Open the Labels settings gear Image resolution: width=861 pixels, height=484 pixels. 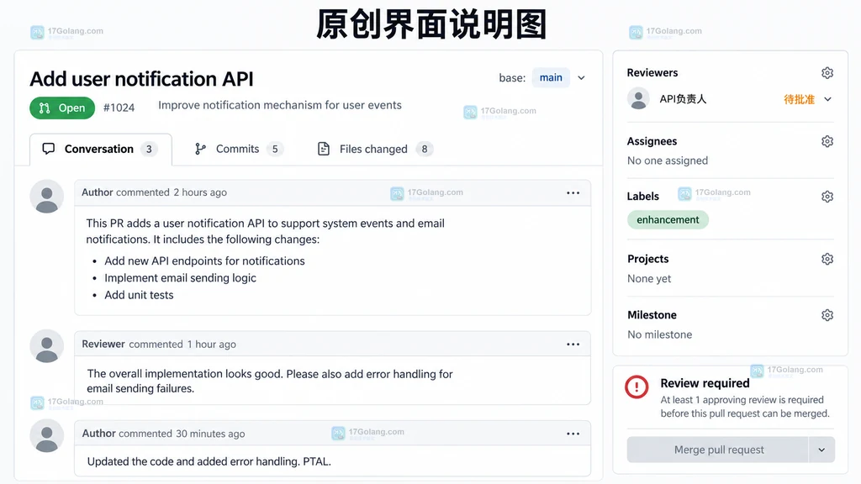coord(827,197)
